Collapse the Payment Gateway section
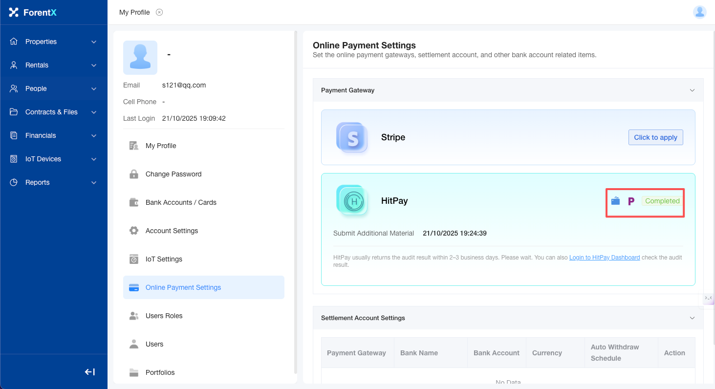This screenshot has width=715, height=389. click(692, 90)
